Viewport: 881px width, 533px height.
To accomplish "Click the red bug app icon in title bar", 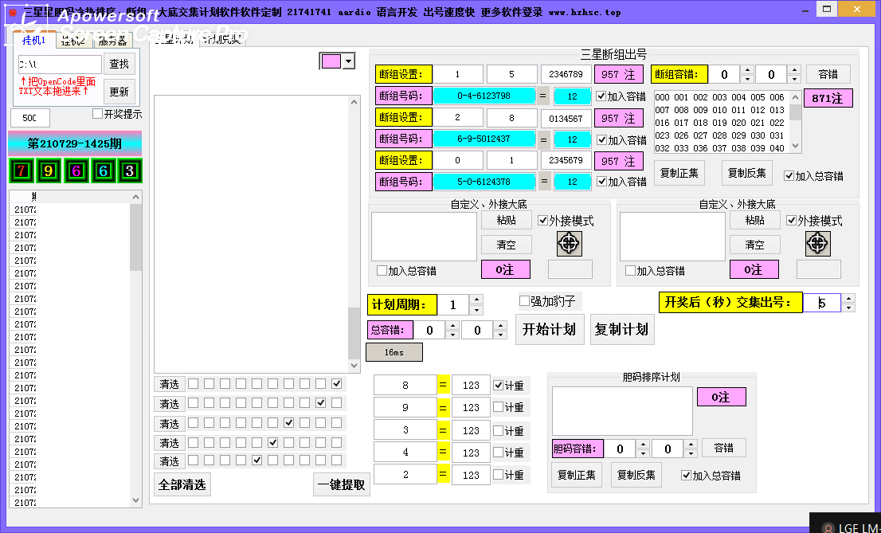I will point(13,12).
